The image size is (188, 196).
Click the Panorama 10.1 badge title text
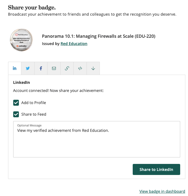[98, 36]
